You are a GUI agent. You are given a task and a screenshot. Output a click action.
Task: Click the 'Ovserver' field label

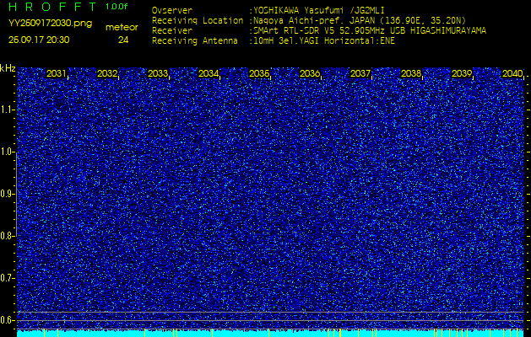pos(172,10)
